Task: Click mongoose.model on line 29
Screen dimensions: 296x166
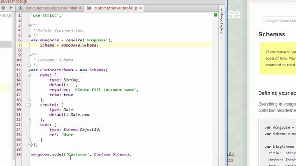Action: pyautogui.click(x=47, y=154)
